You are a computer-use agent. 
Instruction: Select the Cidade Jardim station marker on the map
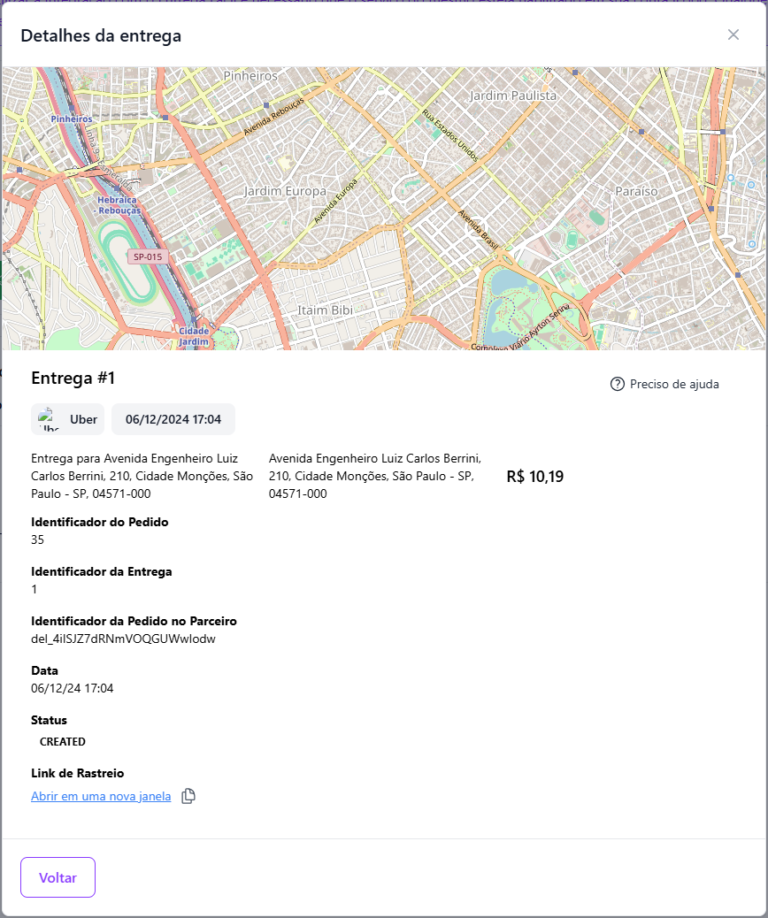194,336
